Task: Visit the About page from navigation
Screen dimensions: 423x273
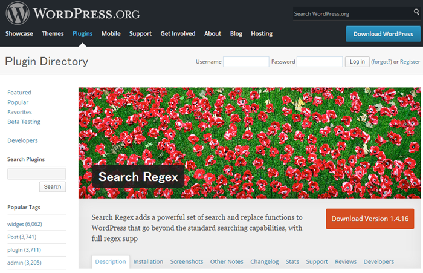Action: click(213, 33)
